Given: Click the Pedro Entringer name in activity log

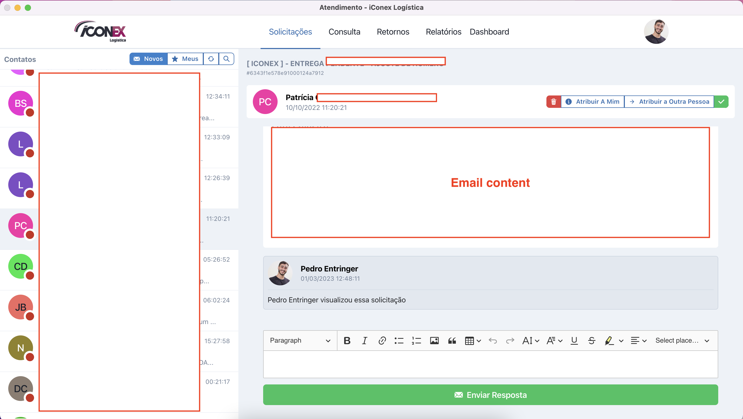Looking at the screenshot, I should [329, 269].
